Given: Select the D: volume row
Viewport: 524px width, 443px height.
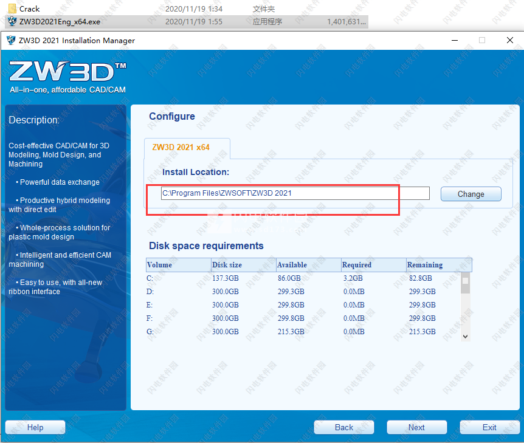Looking at the screenshot, I should tap(303, 292).
